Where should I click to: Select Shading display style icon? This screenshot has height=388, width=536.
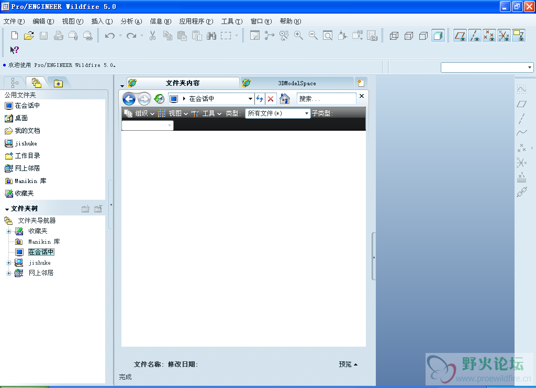tap(438, 36)
